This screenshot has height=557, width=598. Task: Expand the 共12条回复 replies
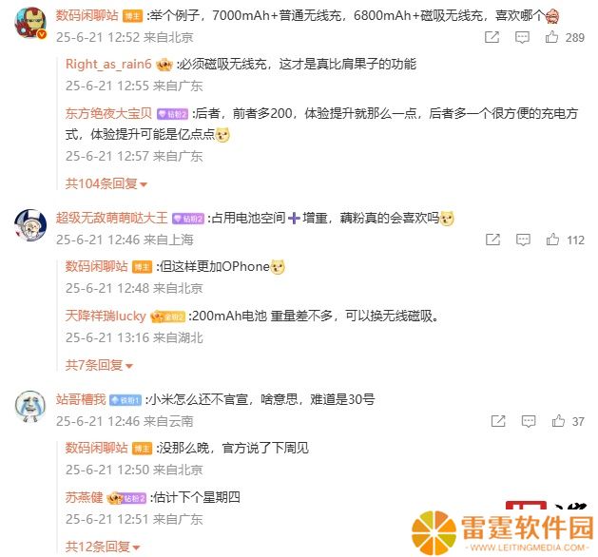pyautogui.click(x=103, y=547)
